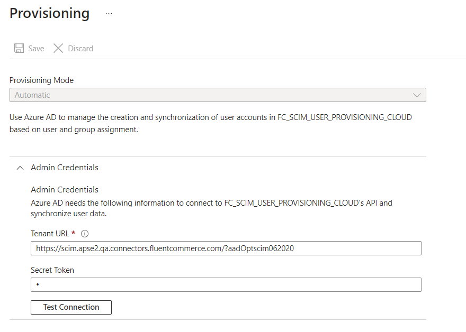
Task: Click the Tenant URL field label
Action: 50,234
